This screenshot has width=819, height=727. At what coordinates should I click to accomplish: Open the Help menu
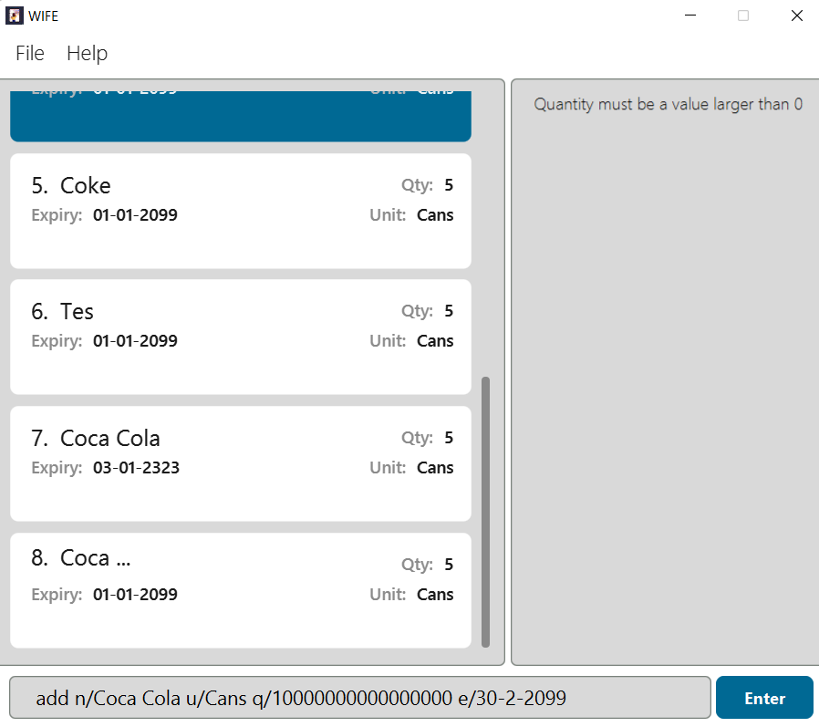tap(88, 53)
